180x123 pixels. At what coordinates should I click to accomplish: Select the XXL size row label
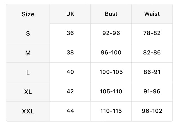[28, 111]
